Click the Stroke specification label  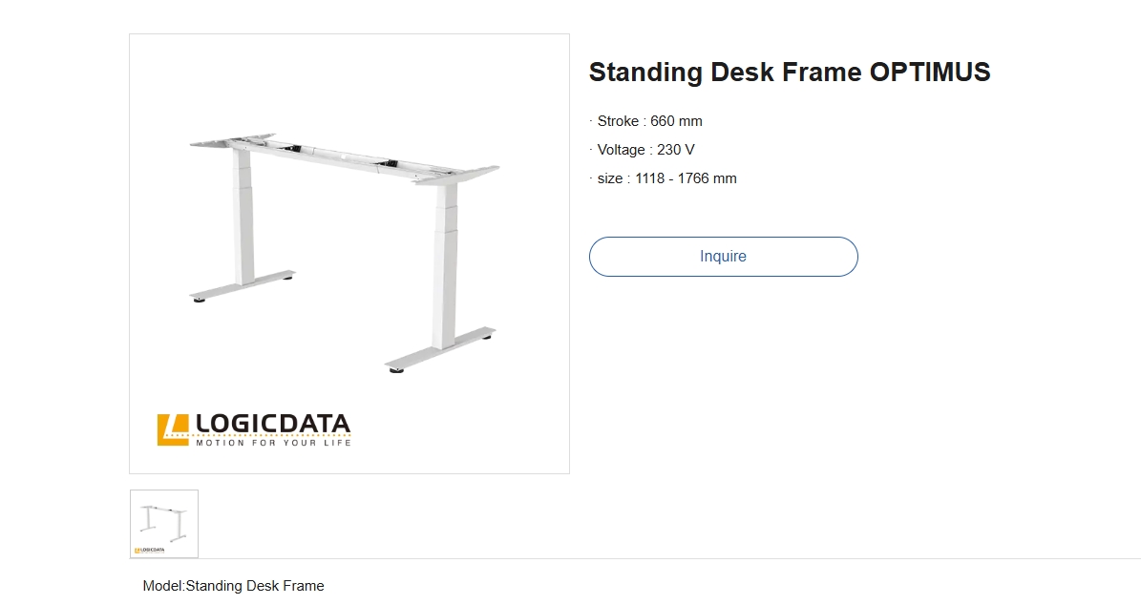[x=618, y=121]
